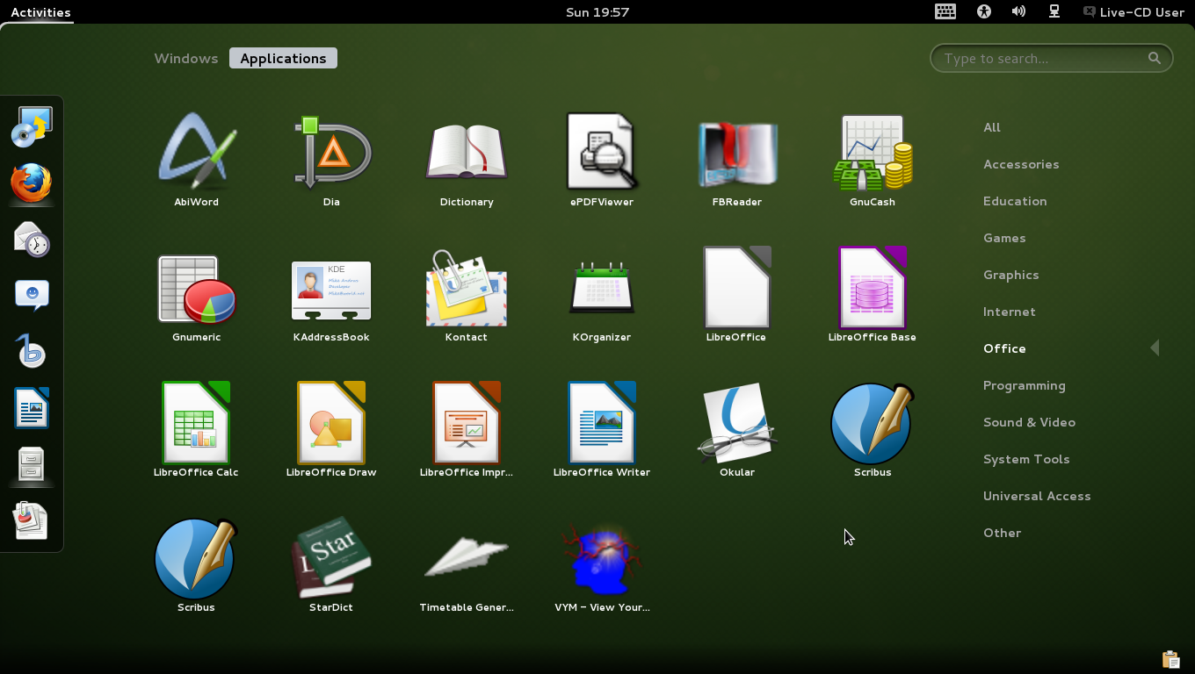
Task: Open the file cabinet icon in the dock
Action: [32, 464]
